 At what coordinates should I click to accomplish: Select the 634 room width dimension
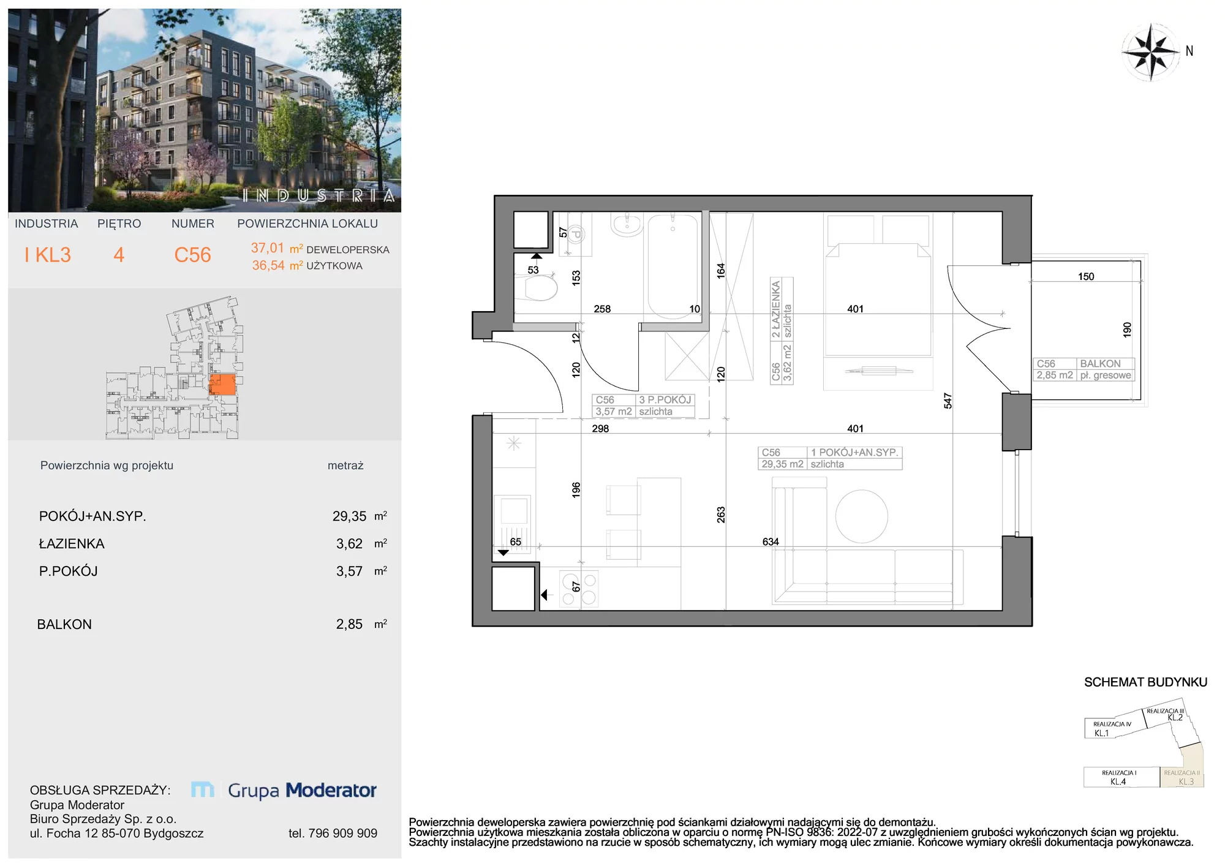(x=771, y=542)
